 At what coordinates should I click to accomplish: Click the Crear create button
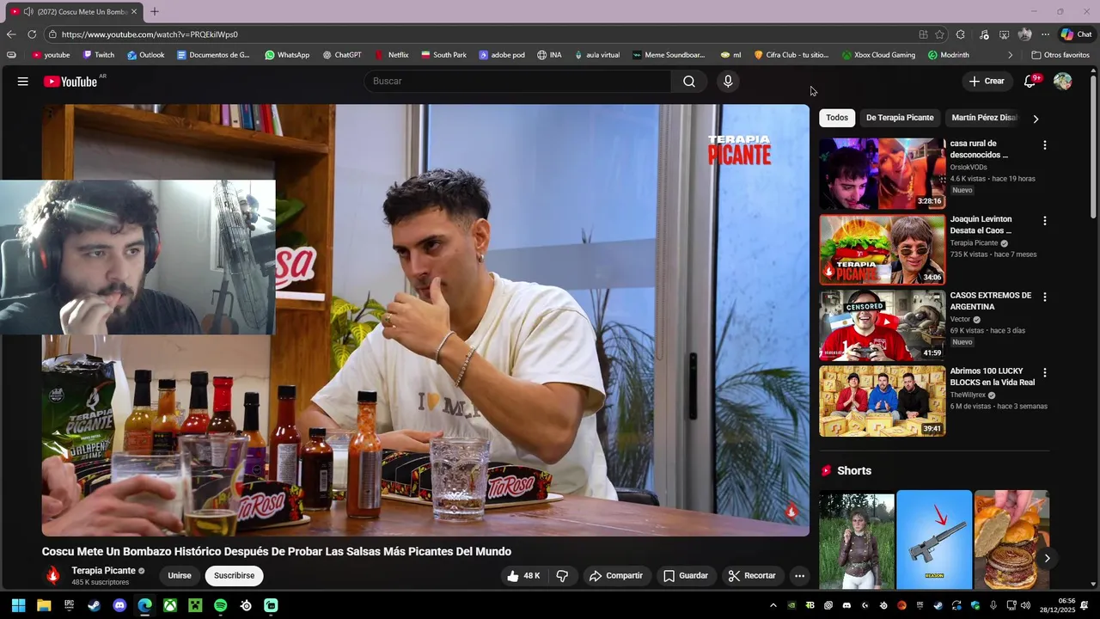pos(987,81)
